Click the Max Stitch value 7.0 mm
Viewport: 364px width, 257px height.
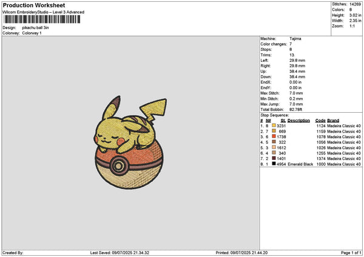[296, 93]
